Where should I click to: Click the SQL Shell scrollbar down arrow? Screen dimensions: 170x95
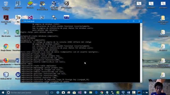(x=141, y=81)
